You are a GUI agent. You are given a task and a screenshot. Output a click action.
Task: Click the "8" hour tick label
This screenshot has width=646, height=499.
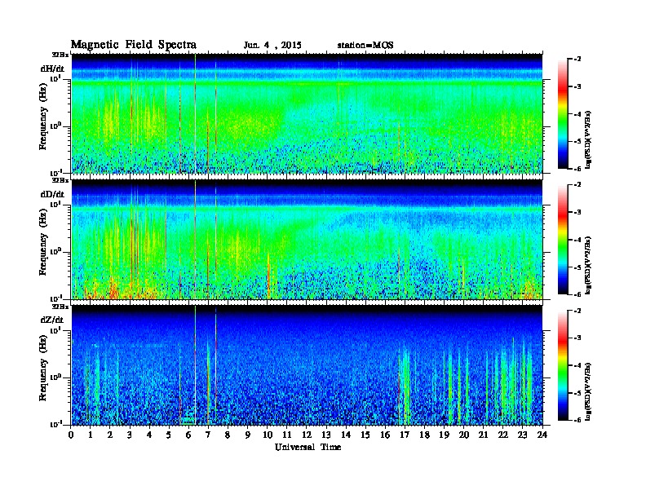pyautogui.click(x=228, y=435)
